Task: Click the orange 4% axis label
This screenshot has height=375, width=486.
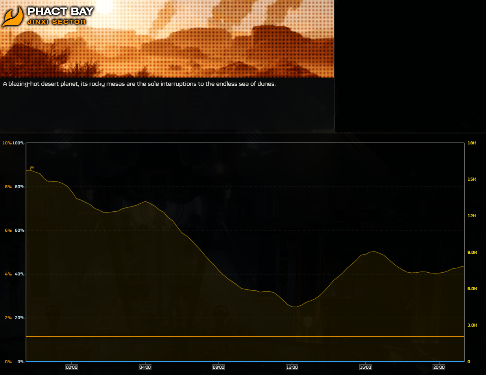Action: (8, 274)
